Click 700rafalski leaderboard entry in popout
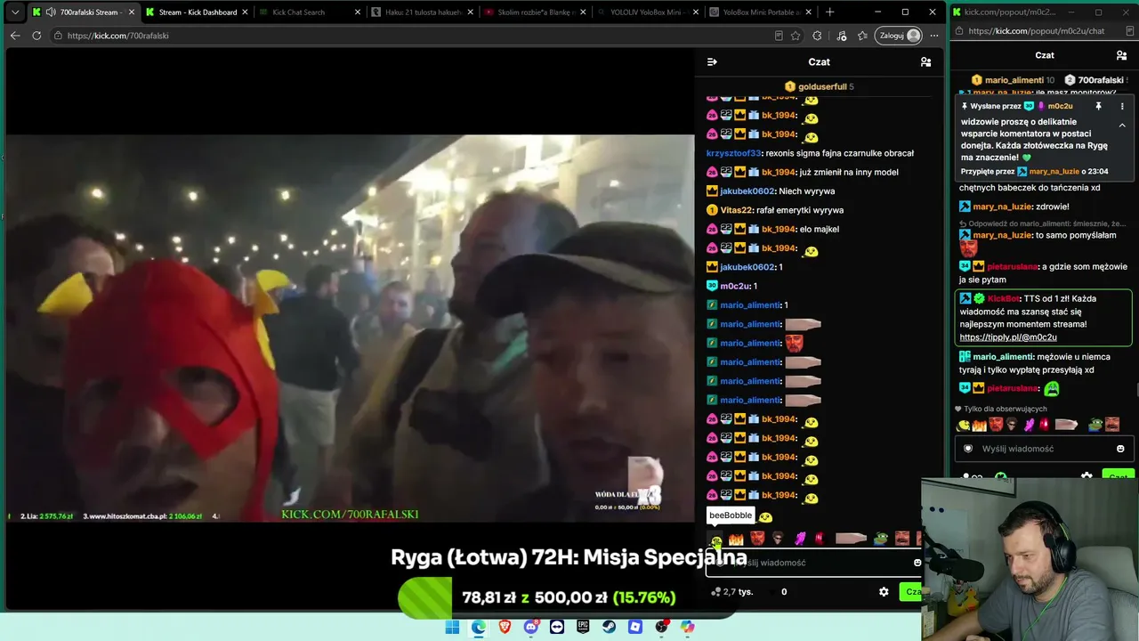This screenshot has width=1139, height=641. point(1095,80)
